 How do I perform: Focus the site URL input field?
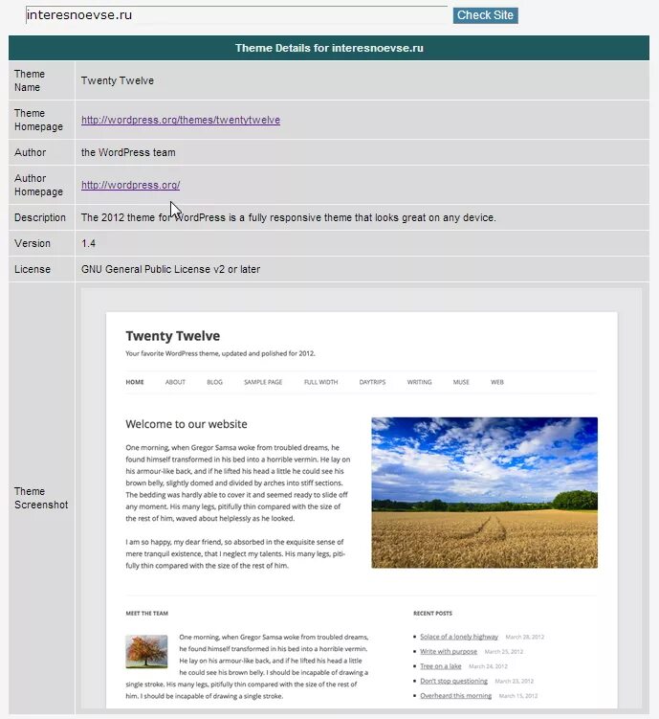(x=236, y=15)
